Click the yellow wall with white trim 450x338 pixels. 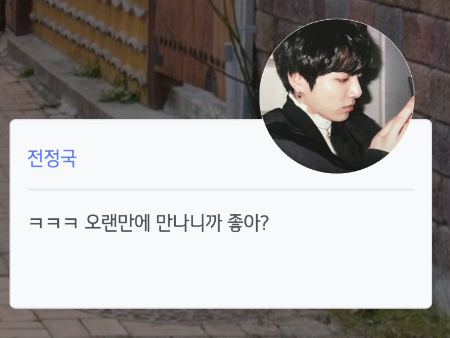click(89, 43)
